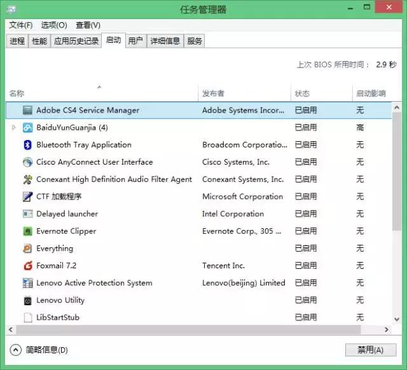Click the BIOS time value 2.9 秒
Screen dimensions: 407x370
click(386, 64)
